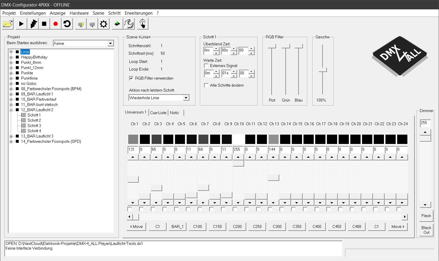
Task: Open the Projekt menu
Action: [9, 13]
